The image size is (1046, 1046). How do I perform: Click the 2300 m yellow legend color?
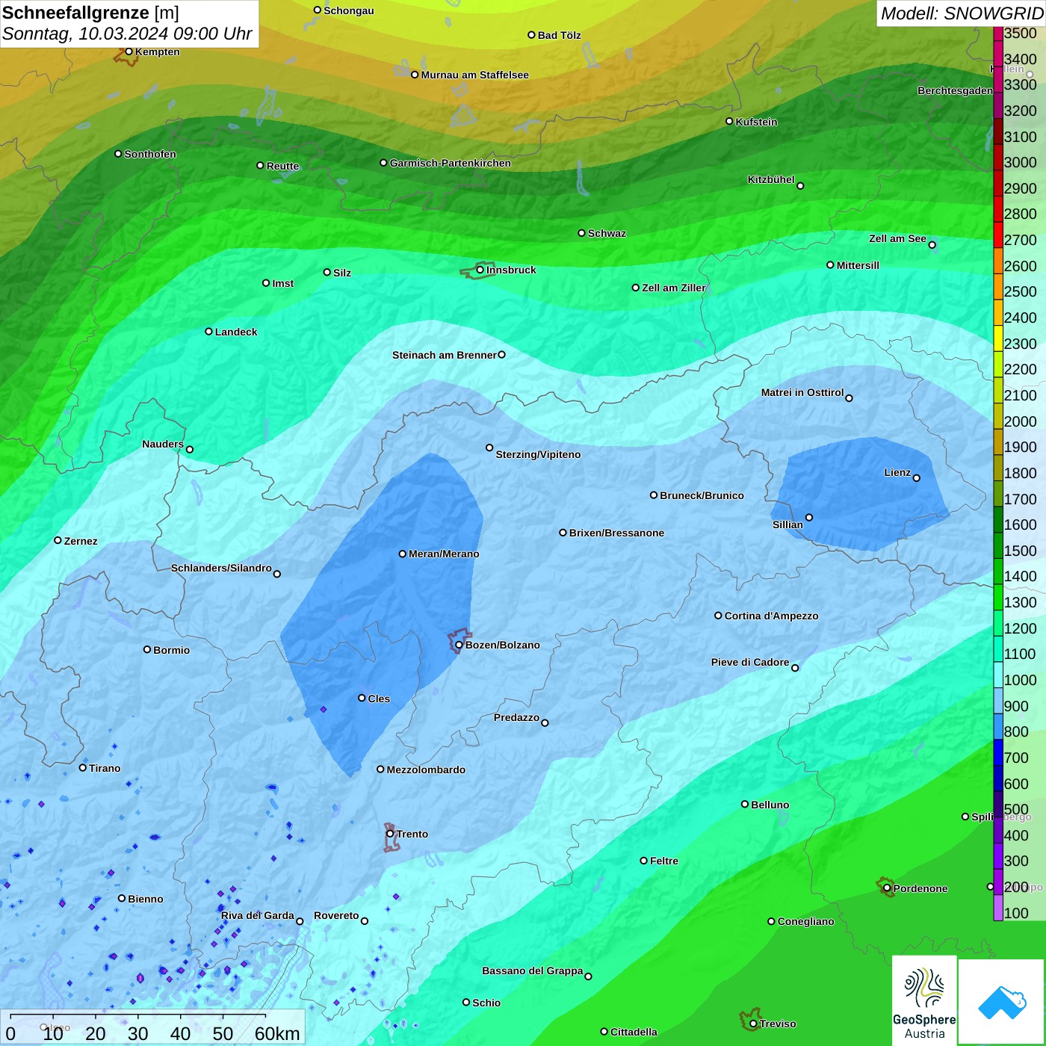point(998,338)
